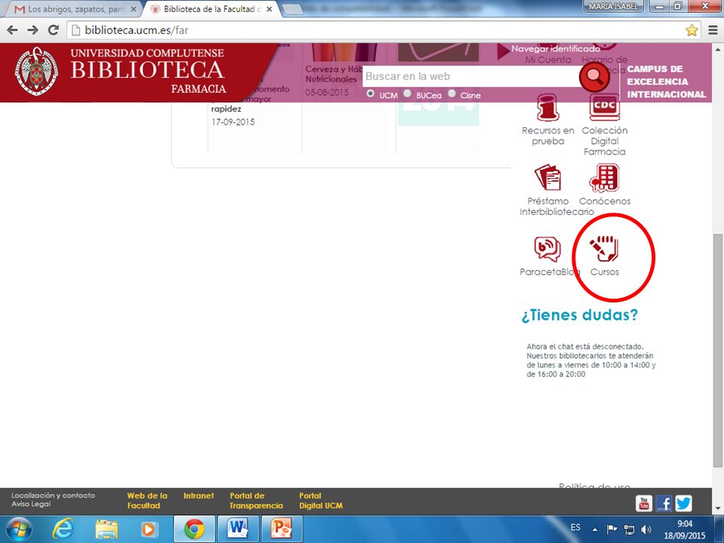Image resolution: width=724 pixels, height=543 pixels.
Task: Close the Gmail 'Los abrigos' tab
Action: point(133,9)
